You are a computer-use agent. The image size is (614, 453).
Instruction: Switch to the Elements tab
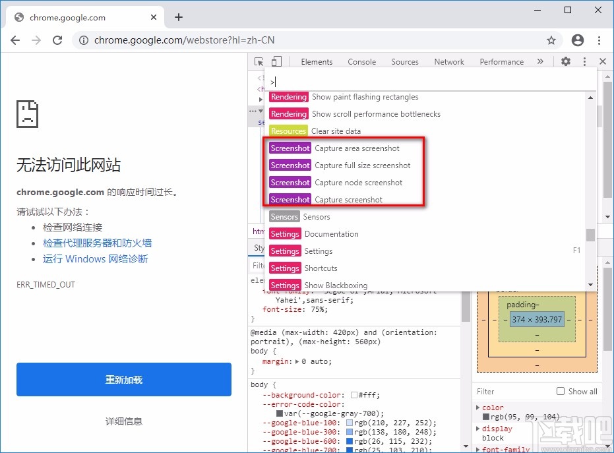pyautogui.click(x=317, y=62)
